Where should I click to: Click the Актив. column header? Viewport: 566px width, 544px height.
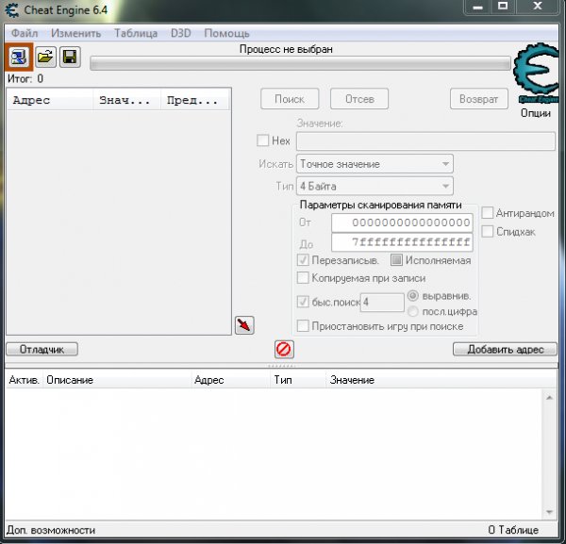click(x=25, y=380)
